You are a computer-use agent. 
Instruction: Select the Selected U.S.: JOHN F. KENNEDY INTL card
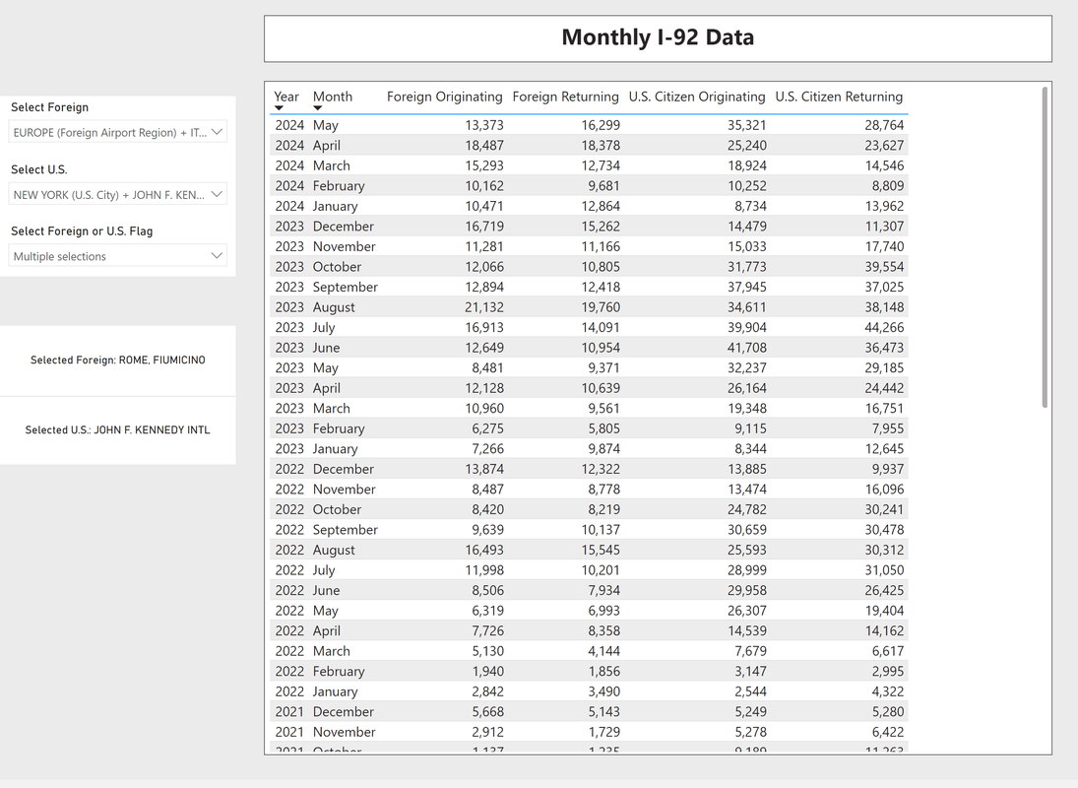(117, 430)
